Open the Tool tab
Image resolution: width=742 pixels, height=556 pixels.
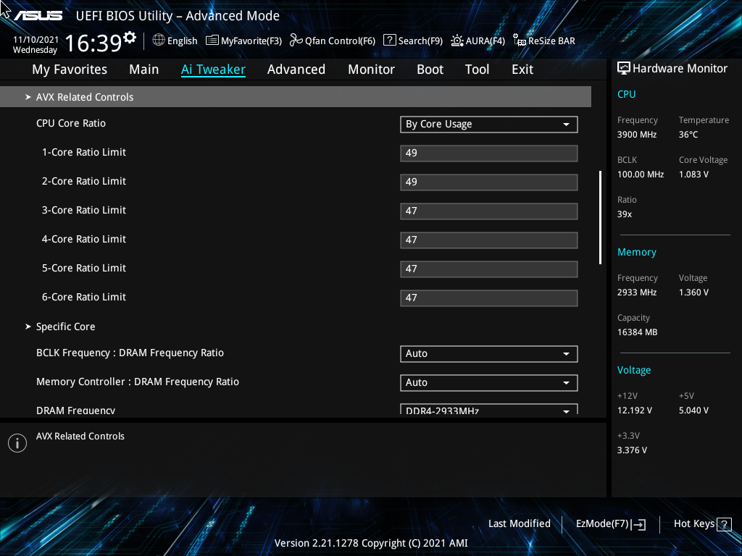tap(477, 69)
